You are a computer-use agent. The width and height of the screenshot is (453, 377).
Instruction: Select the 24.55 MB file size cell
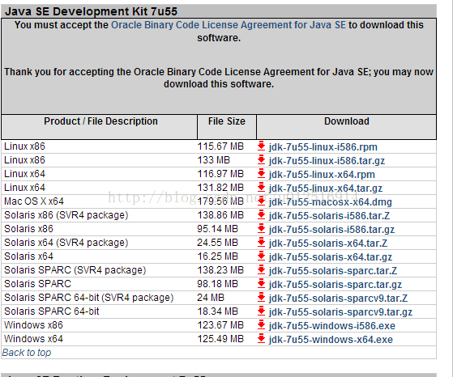[218, 243]
